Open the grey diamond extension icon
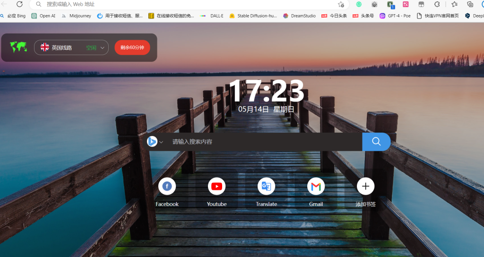Image resolution: width=484 pixels, height=257 pixels. click(x=374, y=4)
